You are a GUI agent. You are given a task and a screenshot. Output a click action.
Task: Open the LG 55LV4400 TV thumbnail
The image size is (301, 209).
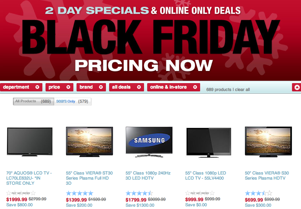click(x=209, y=143)
